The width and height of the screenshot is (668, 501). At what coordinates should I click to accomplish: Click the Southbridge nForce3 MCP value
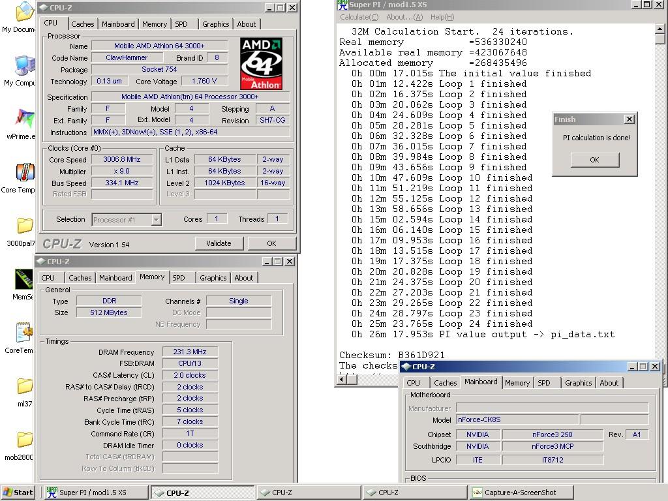click(x=553, y=446)
